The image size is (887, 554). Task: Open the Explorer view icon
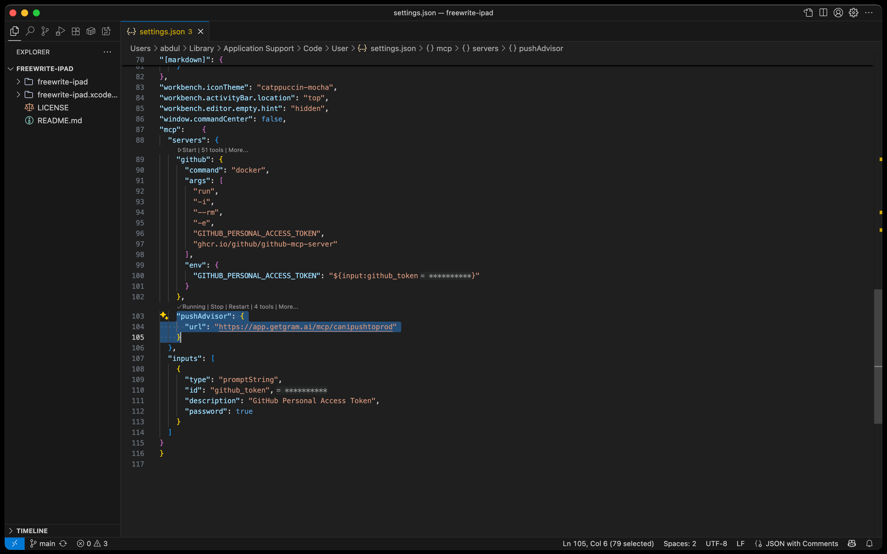point(15,31)
